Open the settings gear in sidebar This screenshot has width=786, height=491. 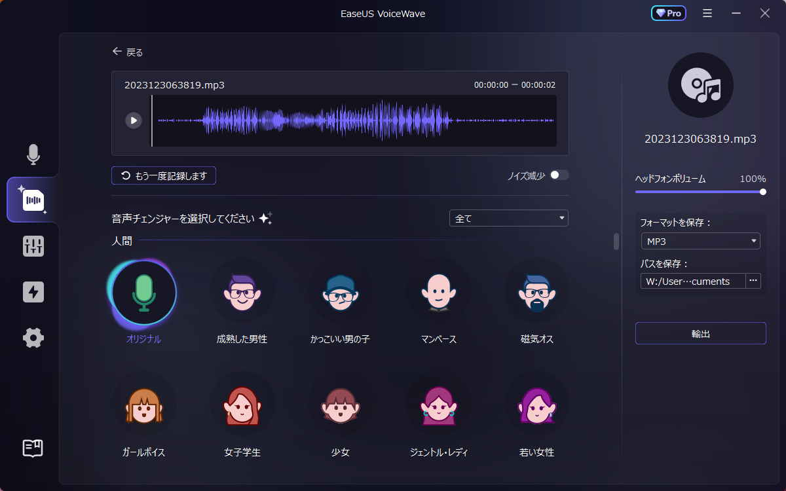pyautogui.click(x=33, y=338)
